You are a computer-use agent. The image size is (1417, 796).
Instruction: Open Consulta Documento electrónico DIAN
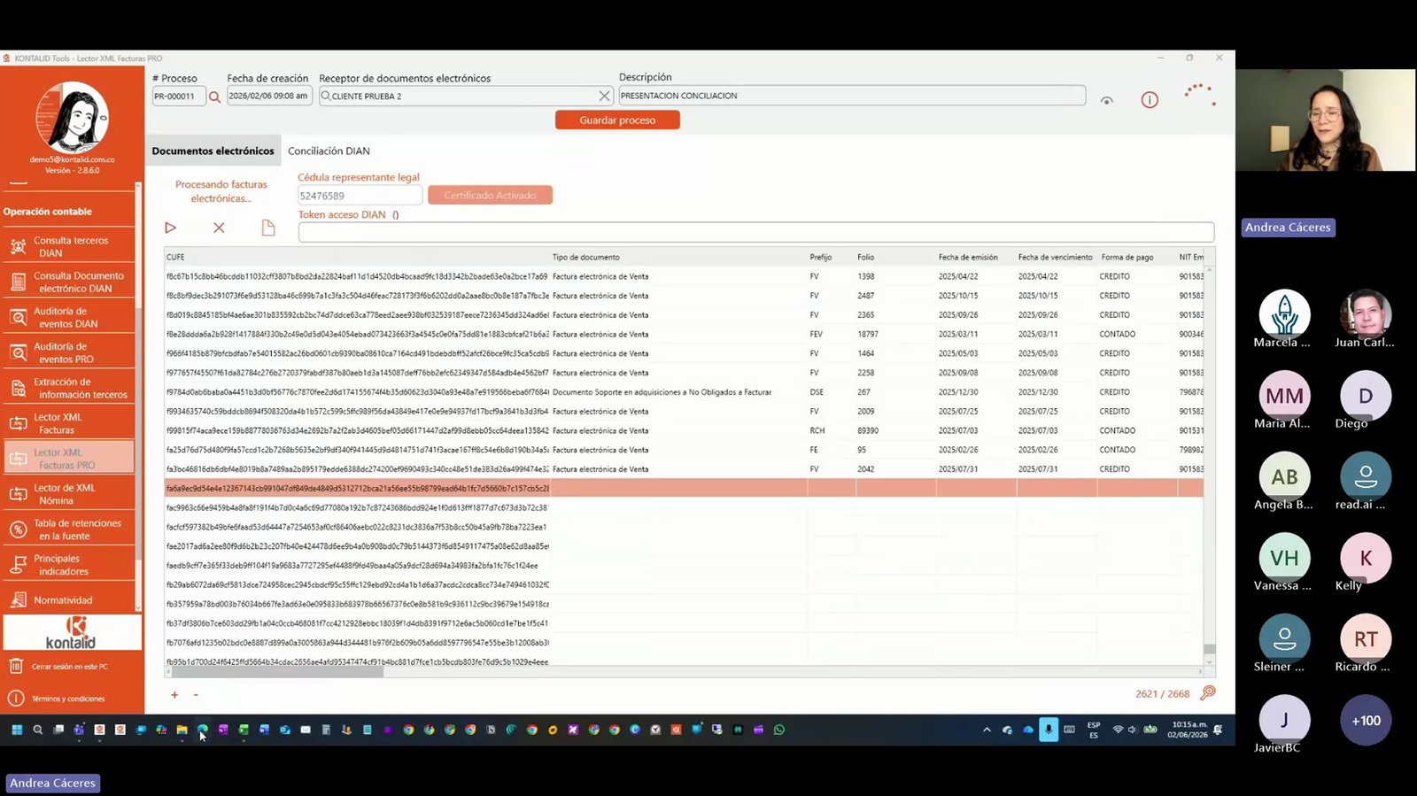point(69,282)
